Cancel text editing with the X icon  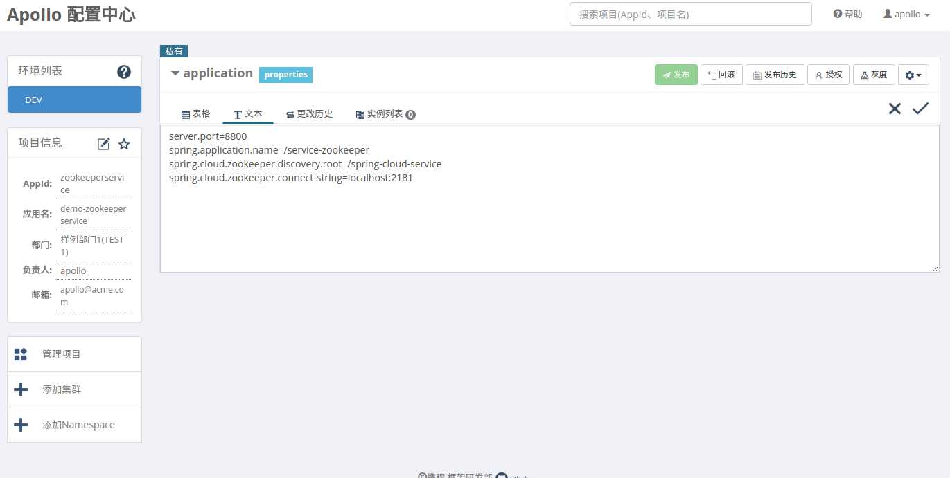coord(895,109)
